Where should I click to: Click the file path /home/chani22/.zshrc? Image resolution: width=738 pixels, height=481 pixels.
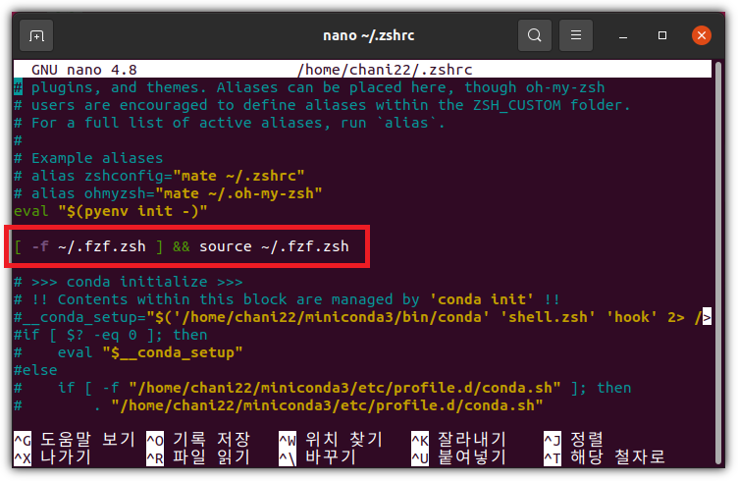(385, 70)
